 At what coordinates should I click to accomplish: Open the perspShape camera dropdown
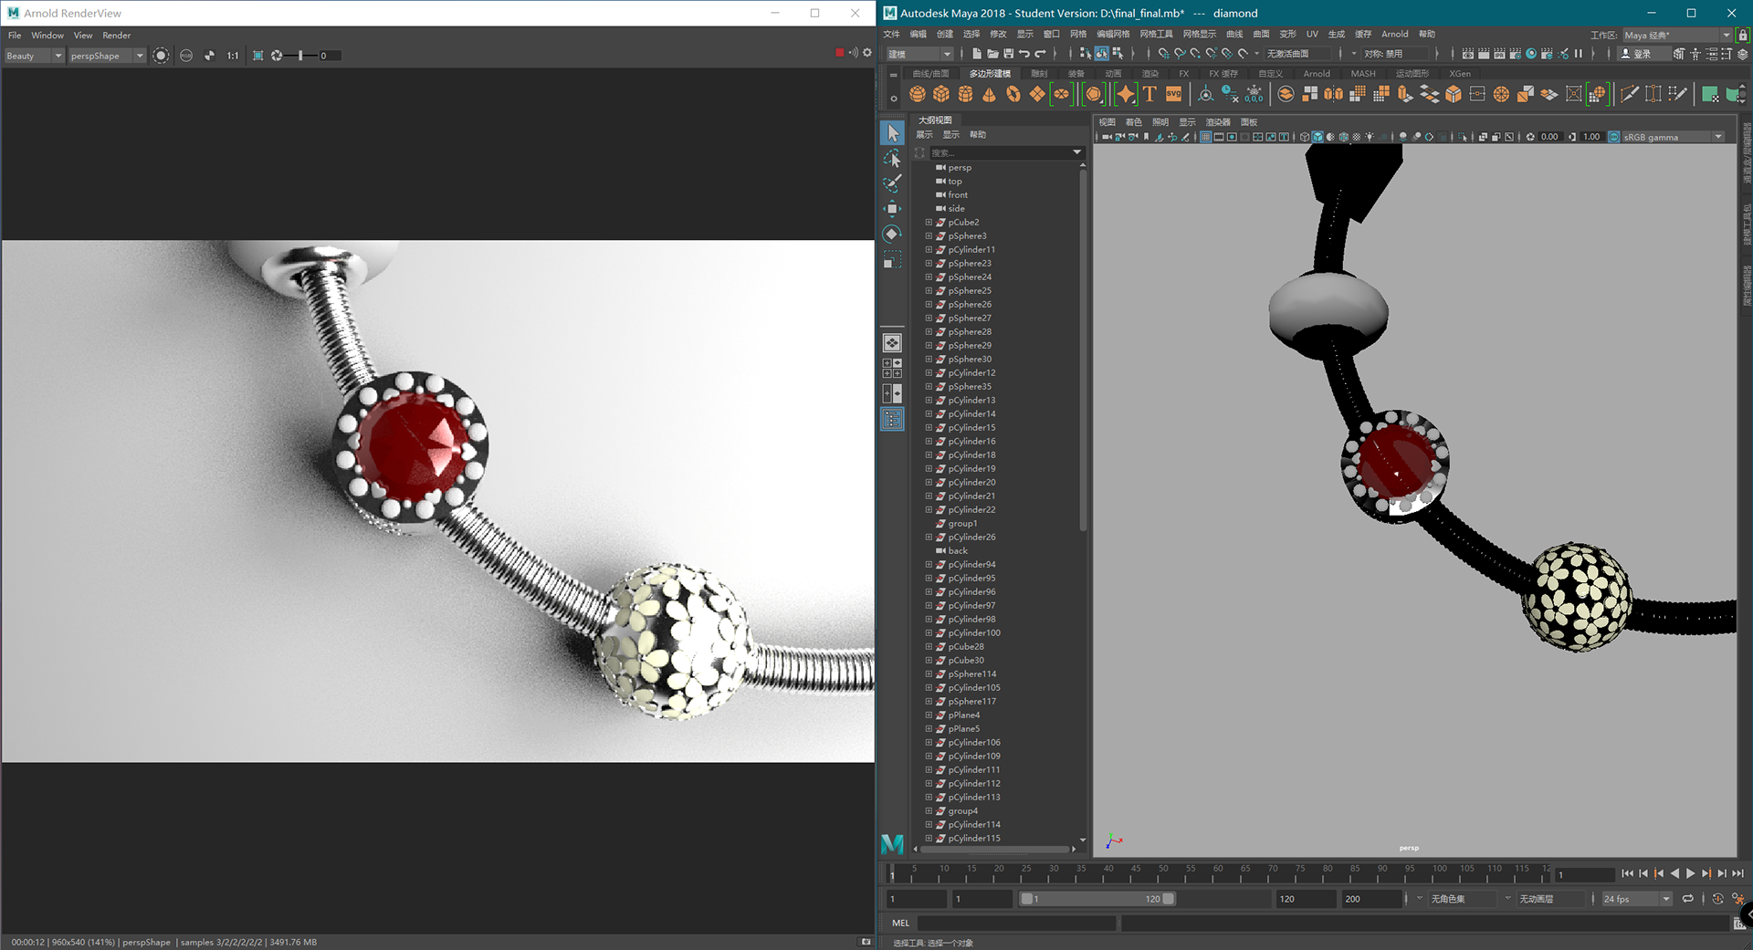[x=107, y=56]
